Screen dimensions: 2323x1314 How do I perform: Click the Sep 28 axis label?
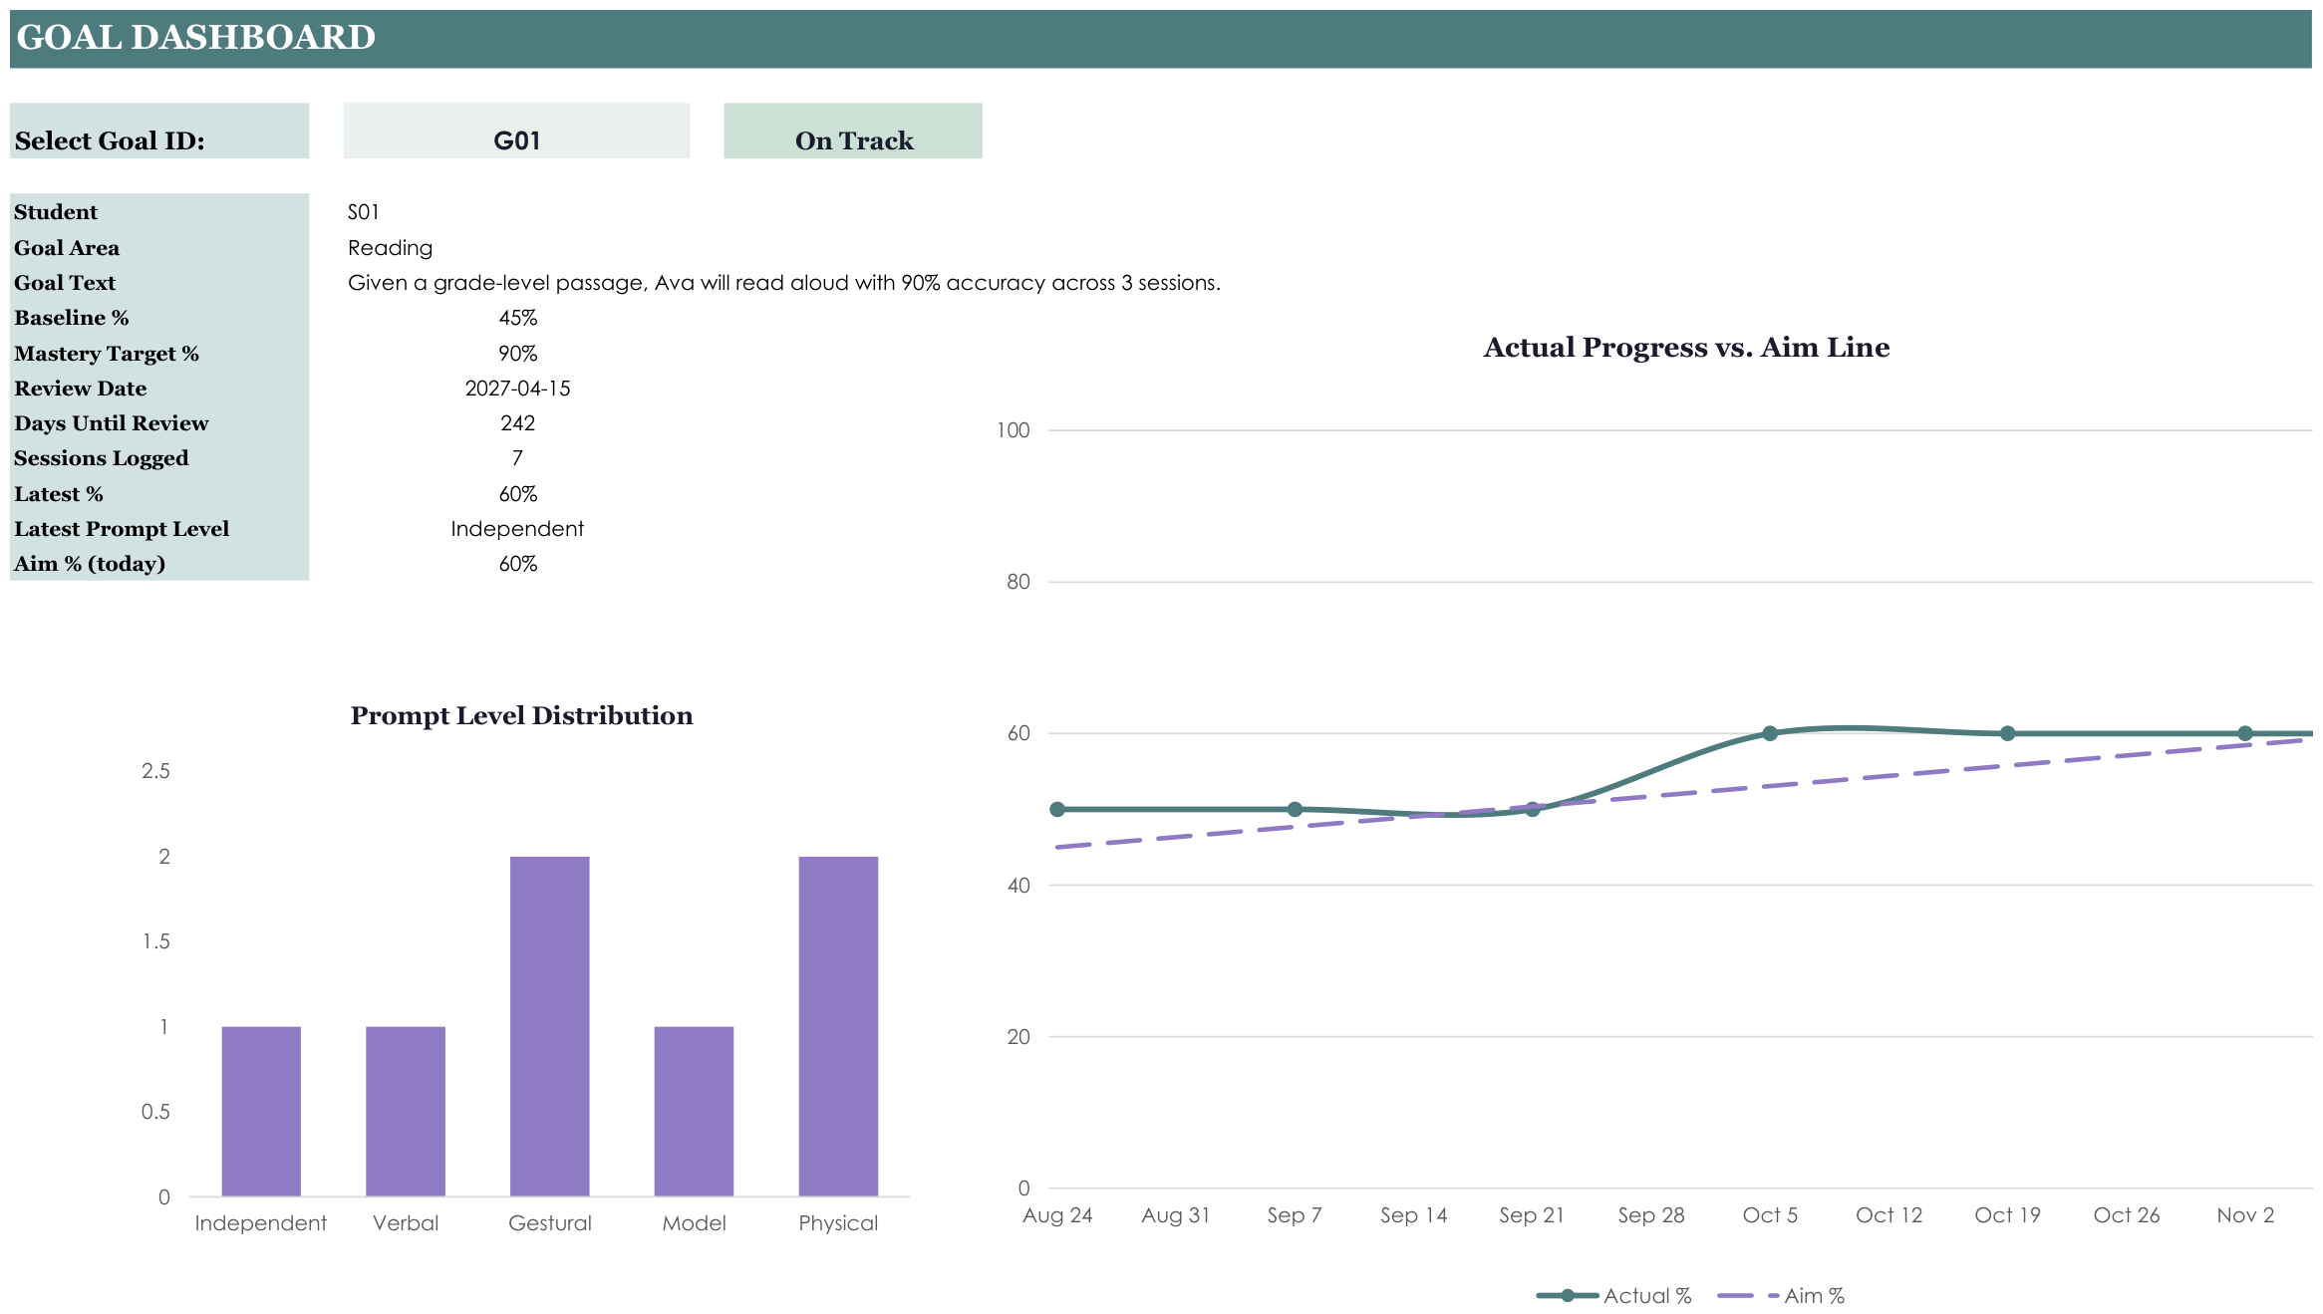[x=1651, y=1215]
